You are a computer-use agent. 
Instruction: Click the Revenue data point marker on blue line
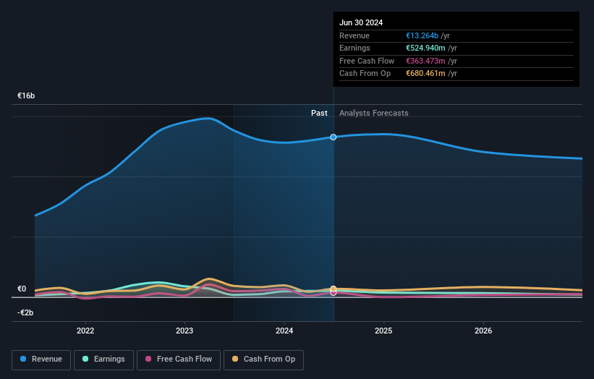334,137
